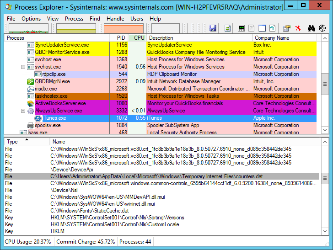Sort by the Company Name column header
Image resolution: width=333 pixels, height=250 pixels.
pyautogui.click(x=285, y=38)
